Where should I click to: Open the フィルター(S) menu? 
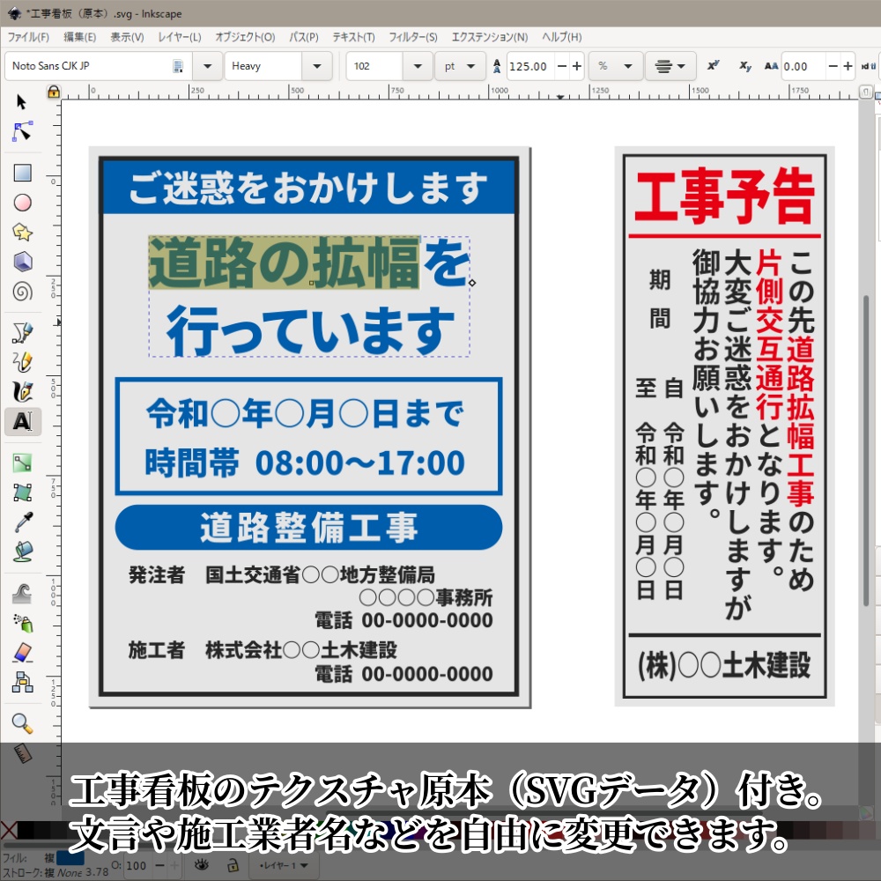tap(413, 37)
